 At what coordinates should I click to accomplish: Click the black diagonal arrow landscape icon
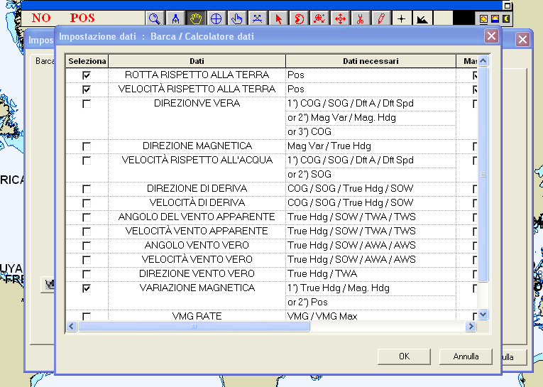tap(422, 19)
